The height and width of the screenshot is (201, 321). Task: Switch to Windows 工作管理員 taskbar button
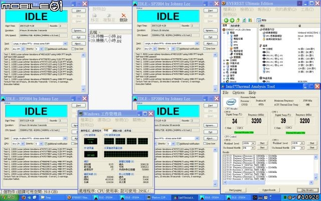158,197
